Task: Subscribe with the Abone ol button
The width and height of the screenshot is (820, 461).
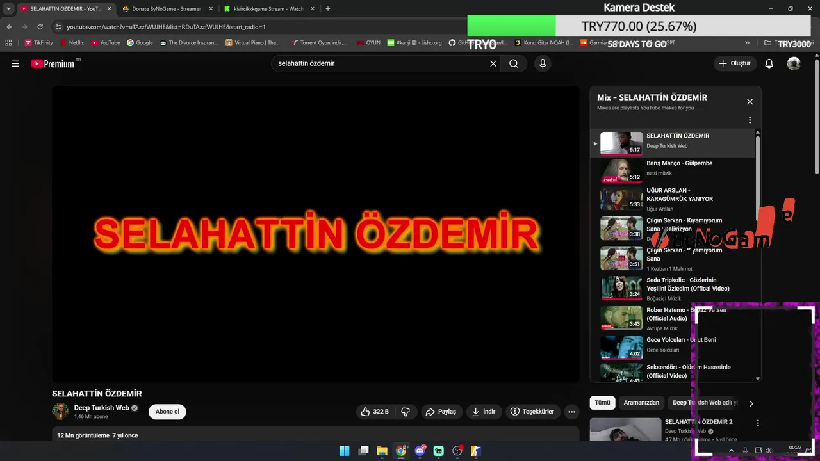Action: coord(167,412)
